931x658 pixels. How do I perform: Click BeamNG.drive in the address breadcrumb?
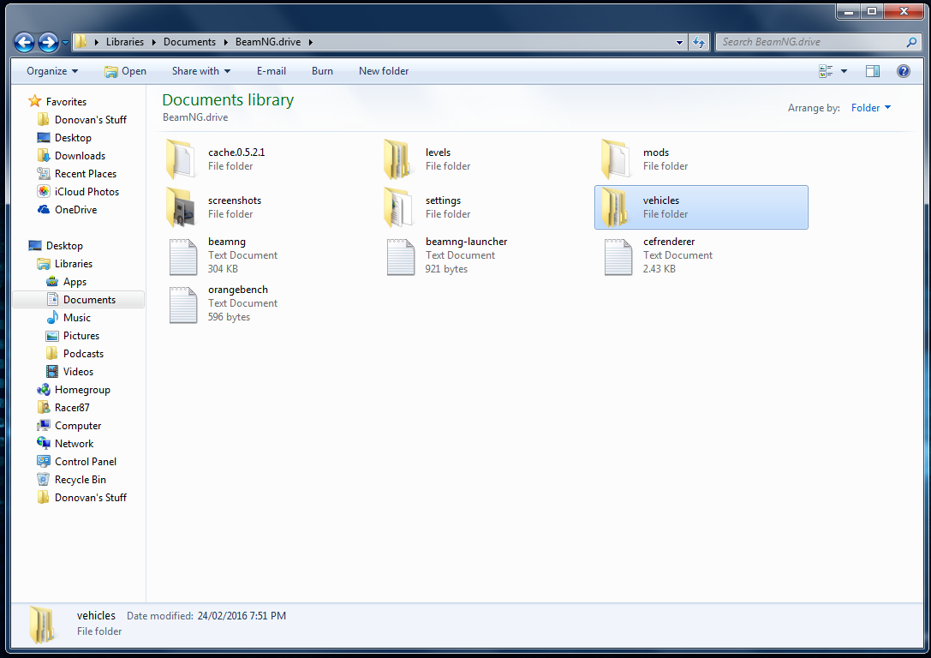(x=268, y=42)
